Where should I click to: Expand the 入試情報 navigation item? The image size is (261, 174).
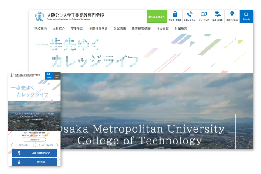120,28
